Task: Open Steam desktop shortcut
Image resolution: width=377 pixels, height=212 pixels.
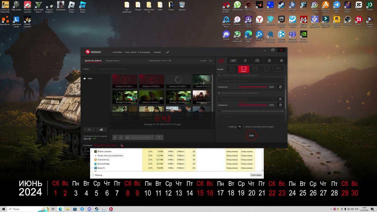Action: tap(282, 6)
